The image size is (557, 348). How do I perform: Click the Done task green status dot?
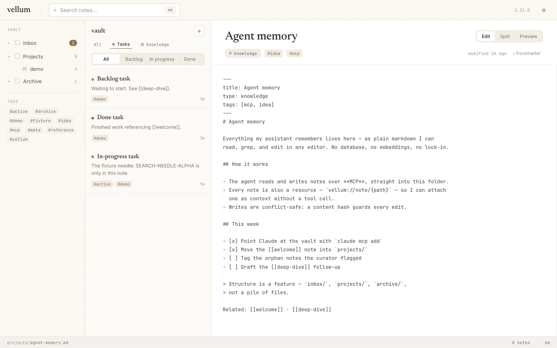click(x=93, y=118)
